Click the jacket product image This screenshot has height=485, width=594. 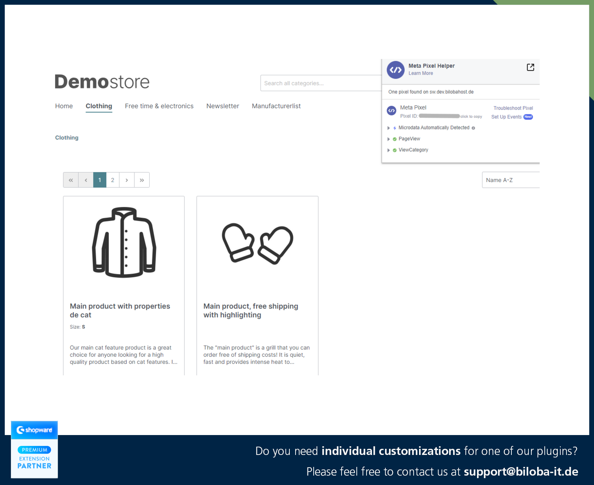point(124,242)
